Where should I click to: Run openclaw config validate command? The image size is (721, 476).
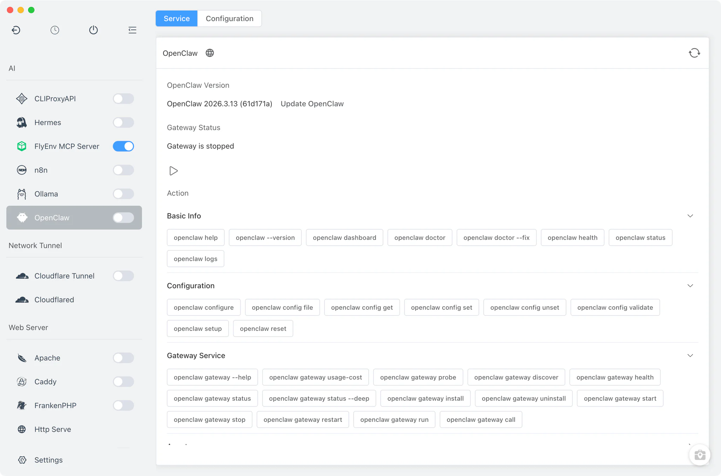click(x=615, y=307)
